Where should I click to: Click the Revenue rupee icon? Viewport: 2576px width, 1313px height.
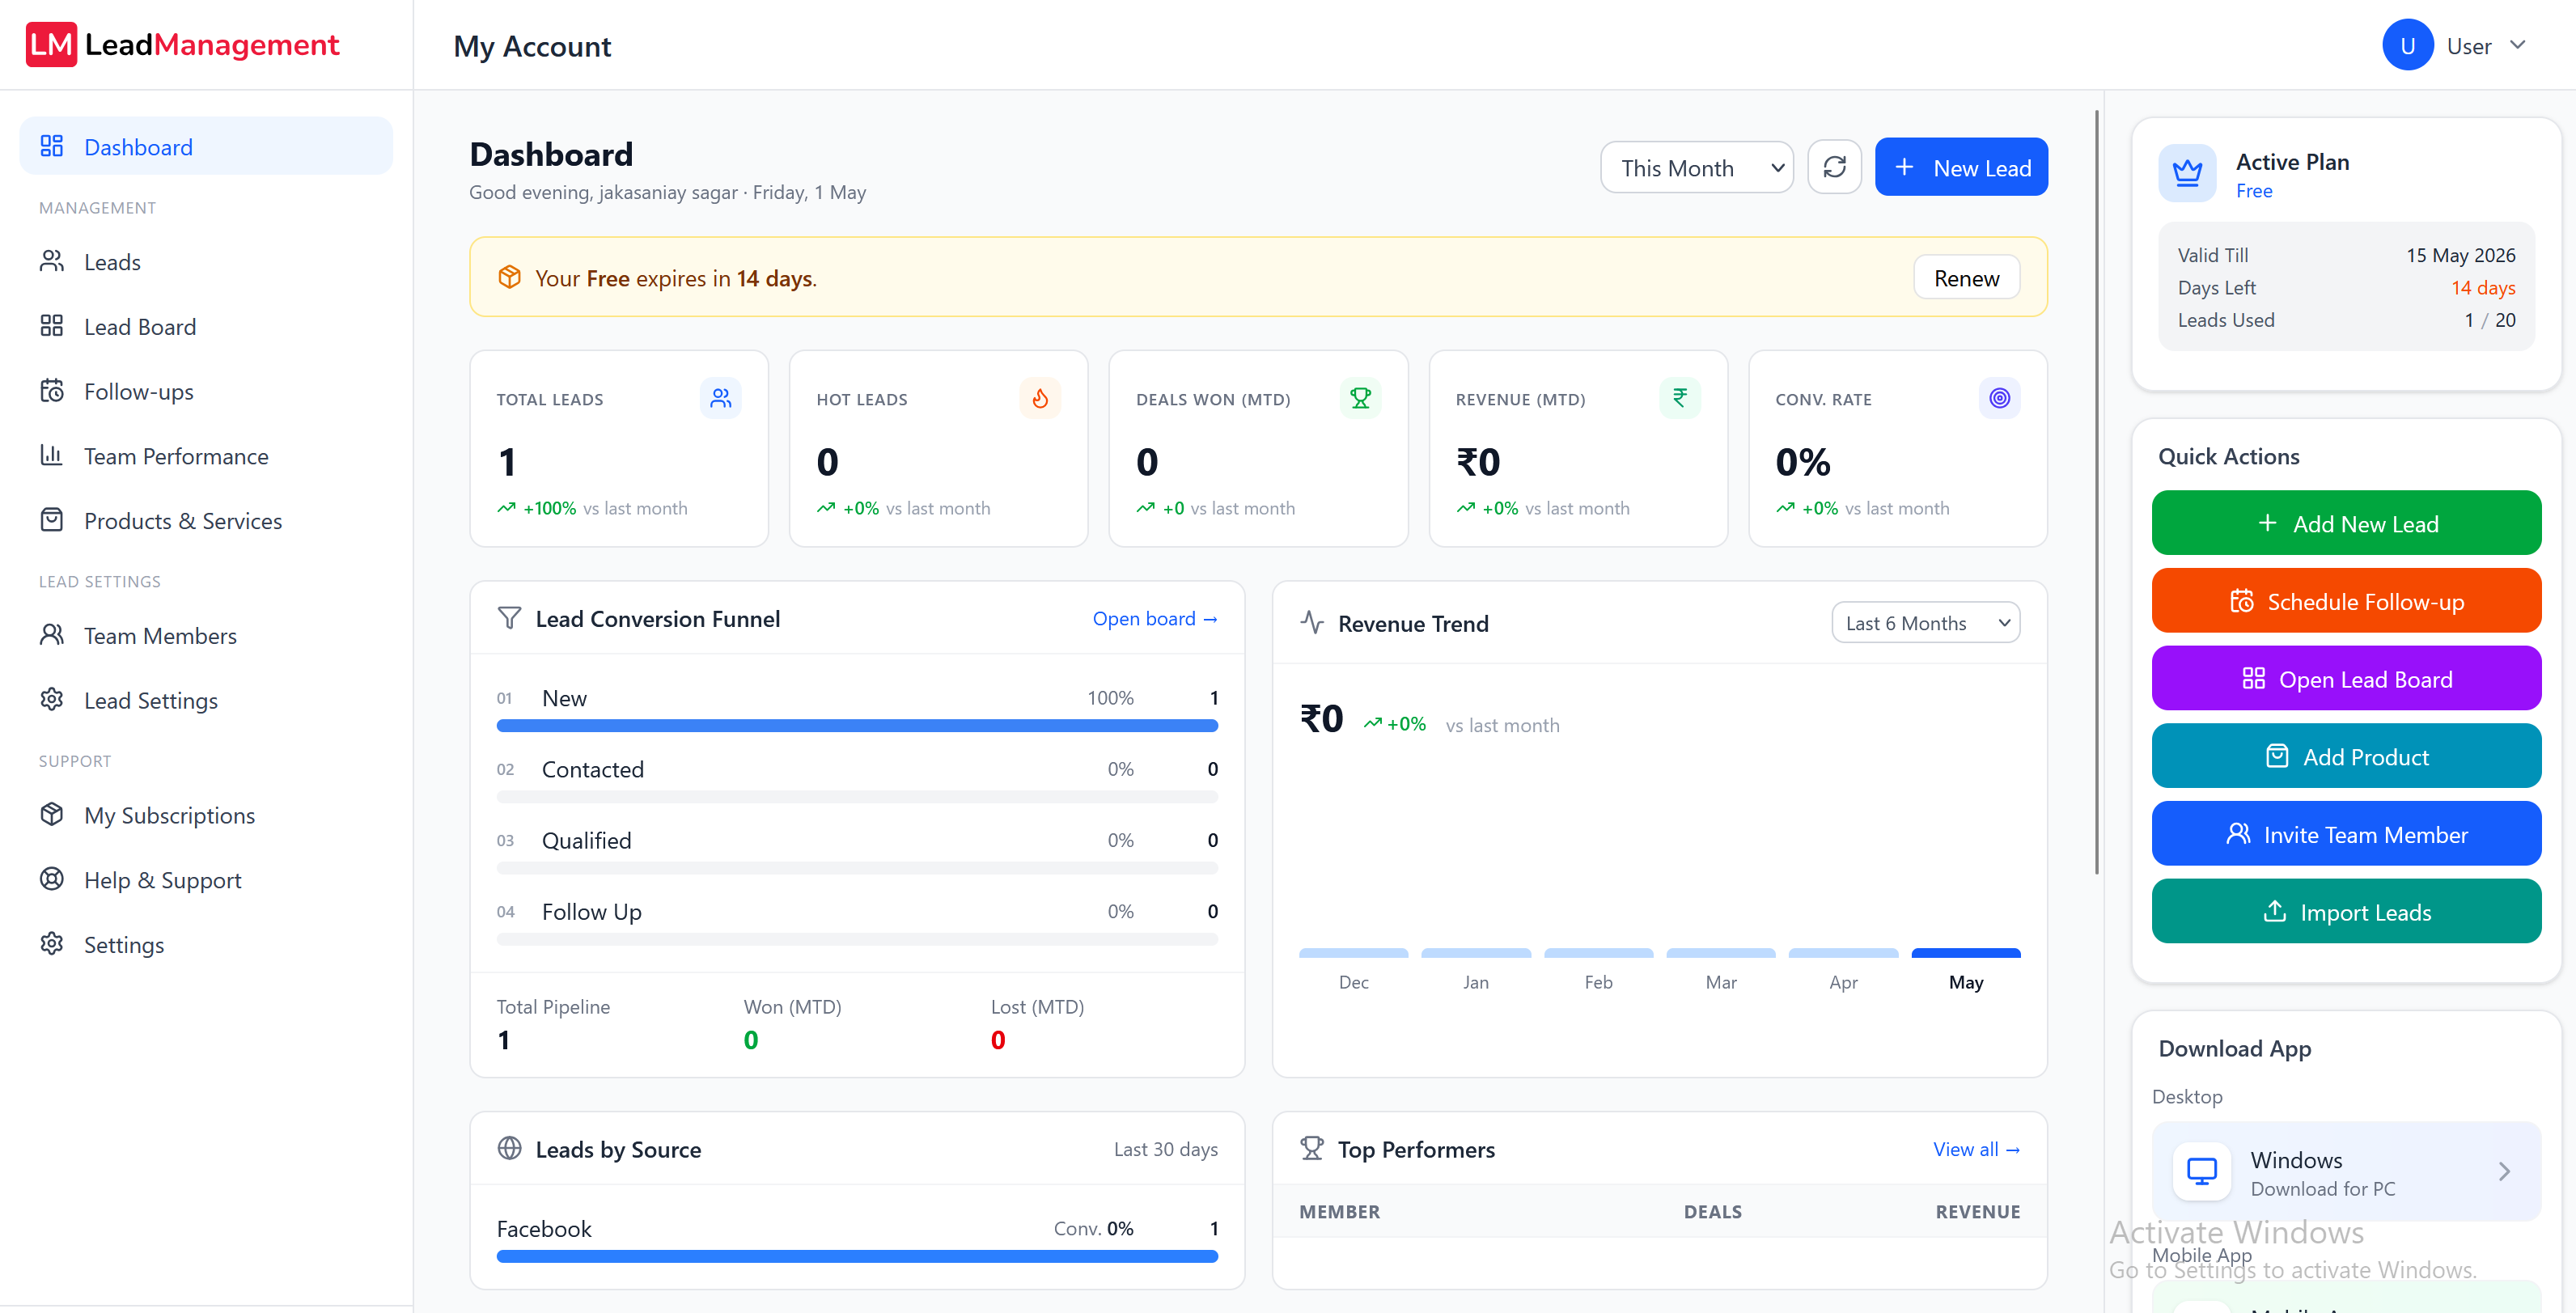point(1680,398)
